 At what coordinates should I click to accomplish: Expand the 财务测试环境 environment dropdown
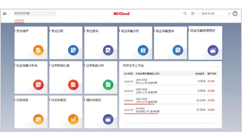[54, 14]
